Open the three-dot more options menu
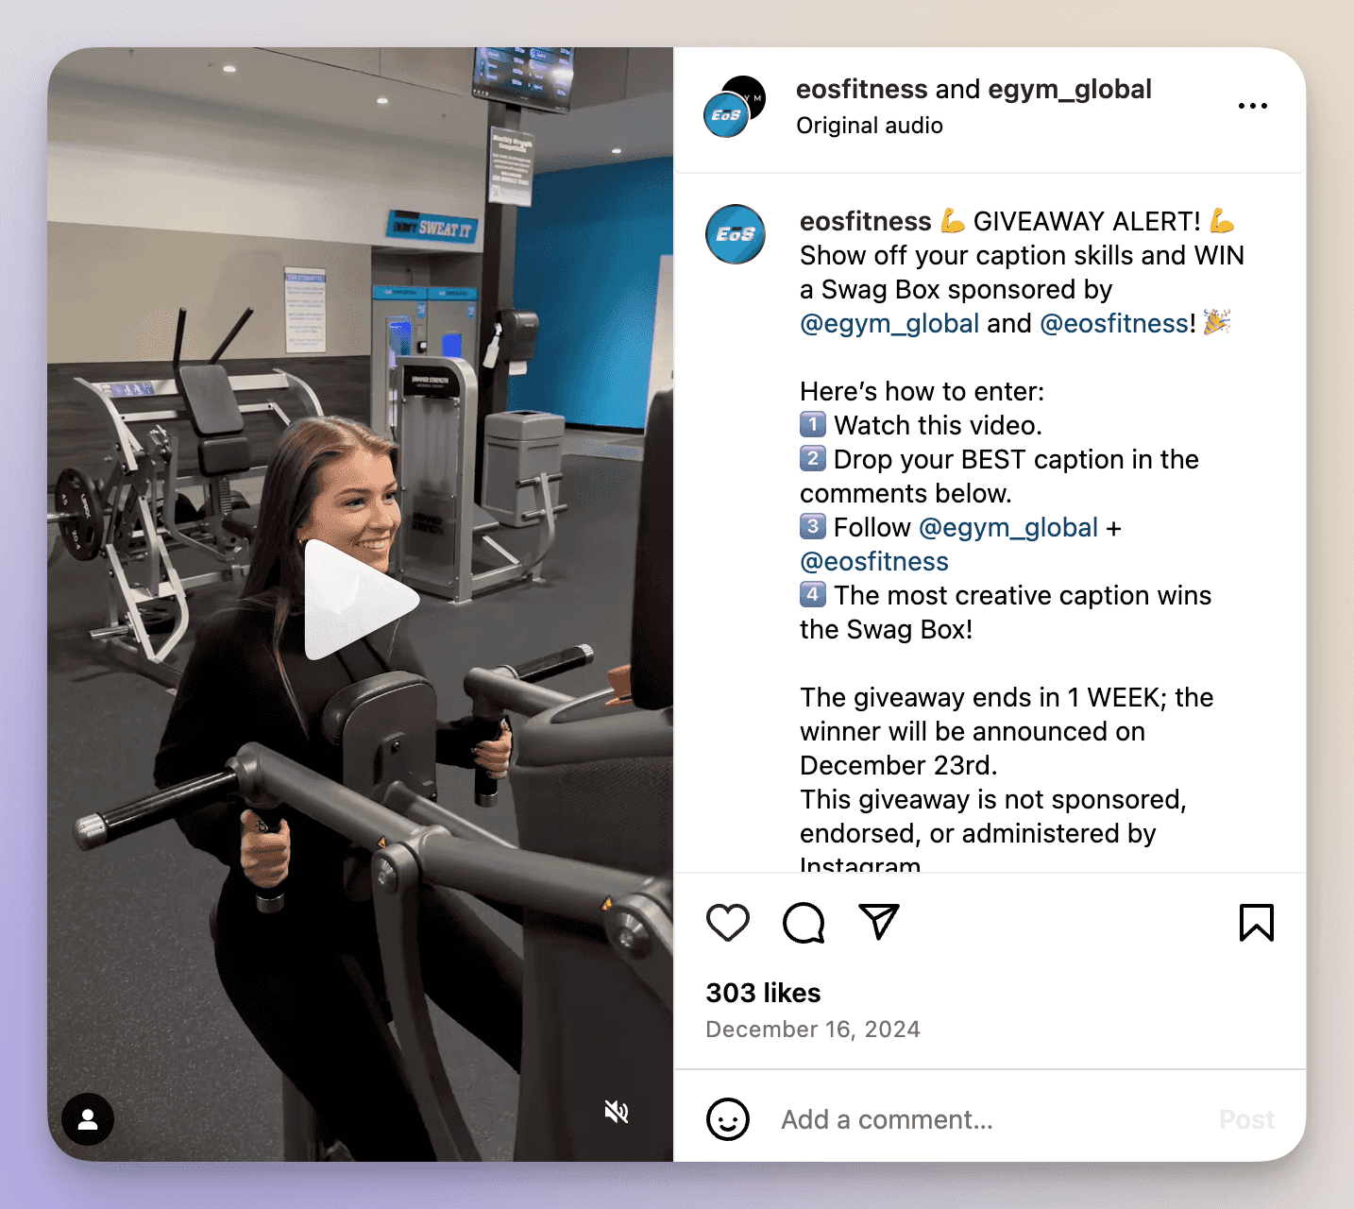The image size is (1354, 1209). pos(1252,106)
